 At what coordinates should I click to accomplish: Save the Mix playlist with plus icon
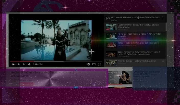163,18
